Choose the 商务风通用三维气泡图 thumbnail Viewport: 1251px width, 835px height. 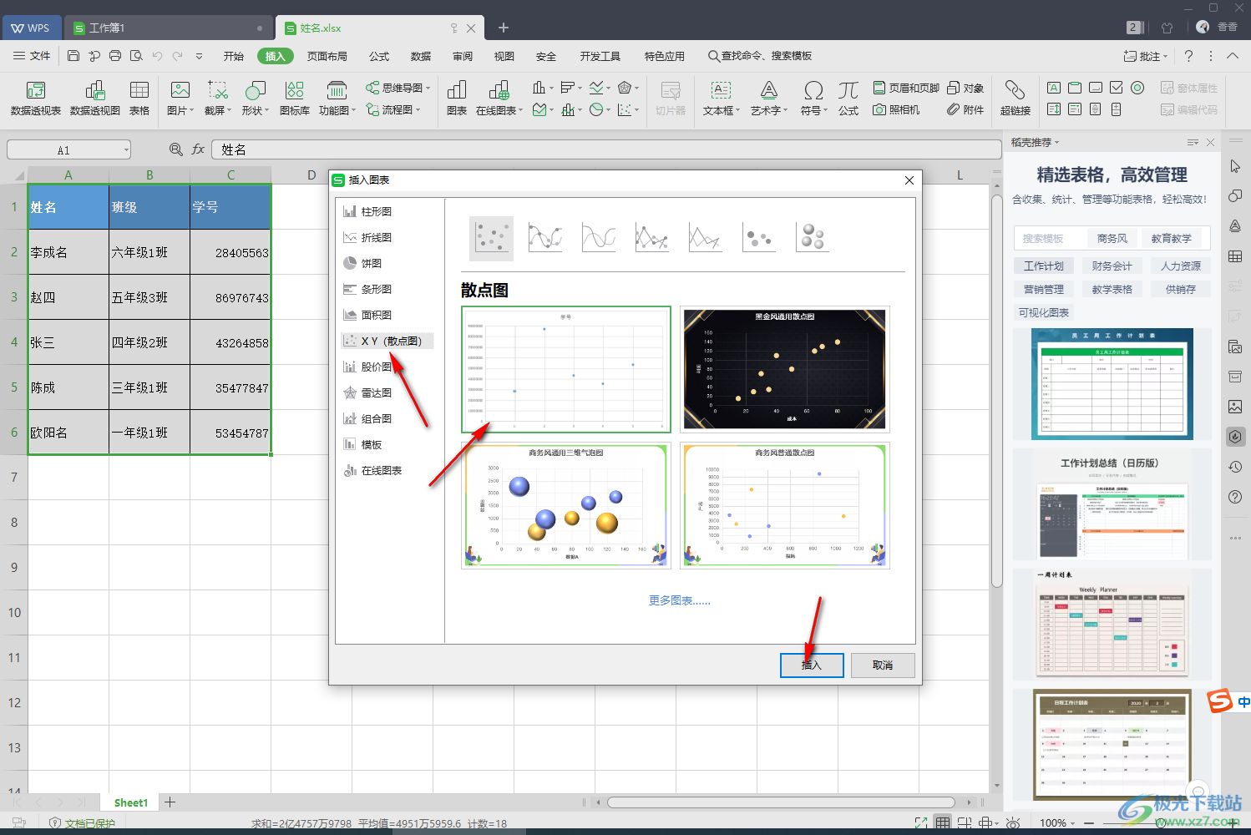point(566,505)
